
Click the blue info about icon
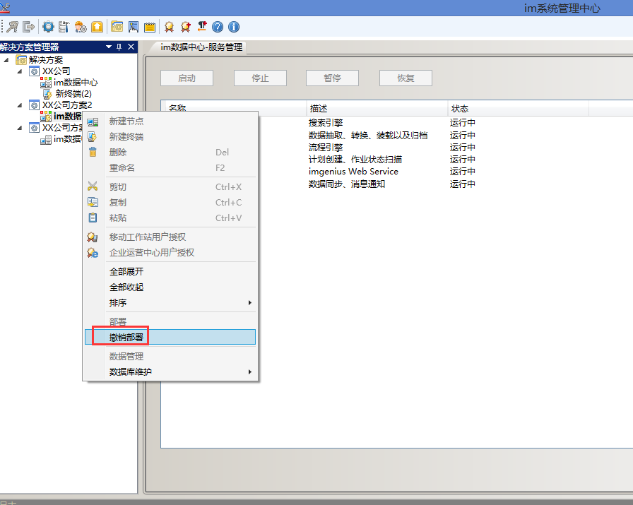[x=234, y=27]
